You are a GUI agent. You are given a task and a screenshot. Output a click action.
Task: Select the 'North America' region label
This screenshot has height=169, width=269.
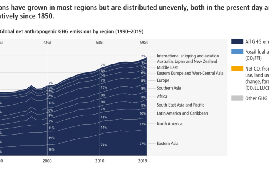coord(169,124)
